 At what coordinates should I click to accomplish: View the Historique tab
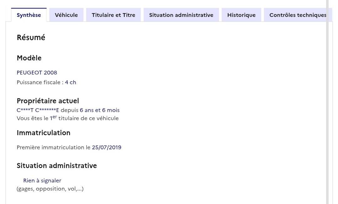241,15
